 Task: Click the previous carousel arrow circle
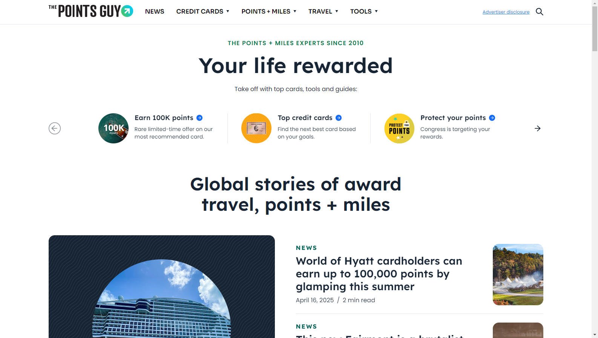55,128
